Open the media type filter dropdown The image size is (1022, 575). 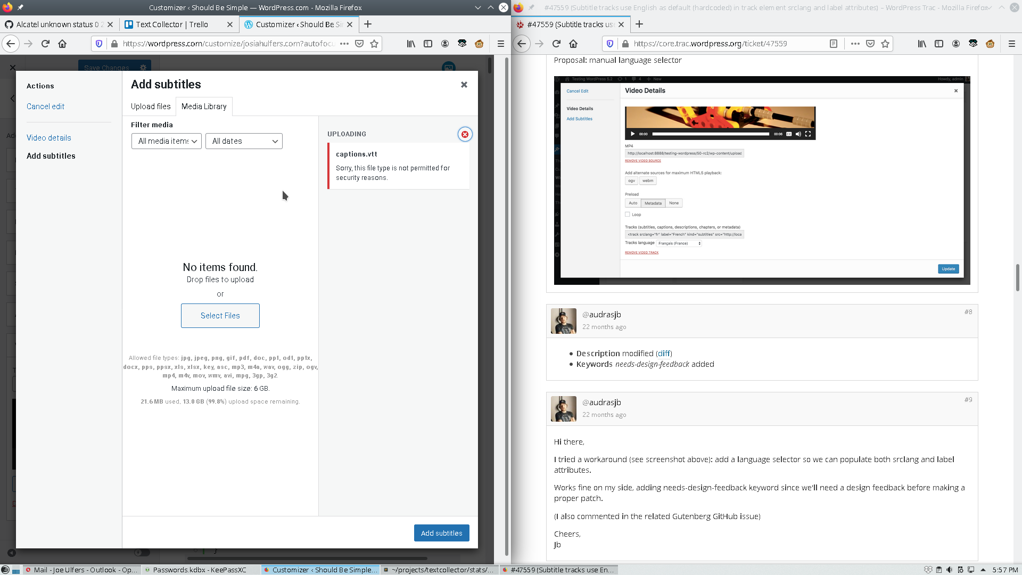point(167,141)
